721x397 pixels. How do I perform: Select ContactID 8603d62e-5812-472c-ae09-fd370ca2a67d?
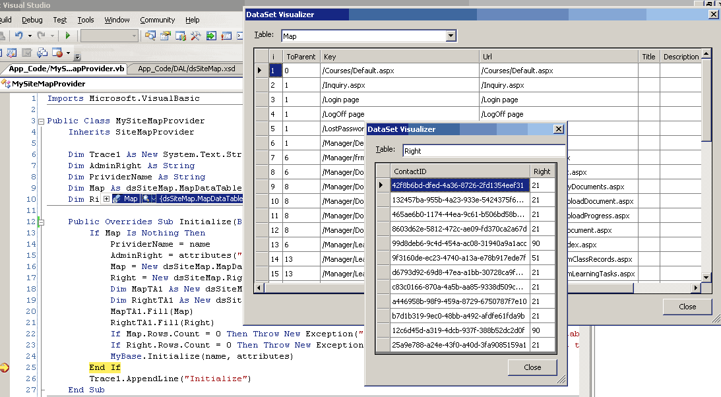click(x=460, y=229)
